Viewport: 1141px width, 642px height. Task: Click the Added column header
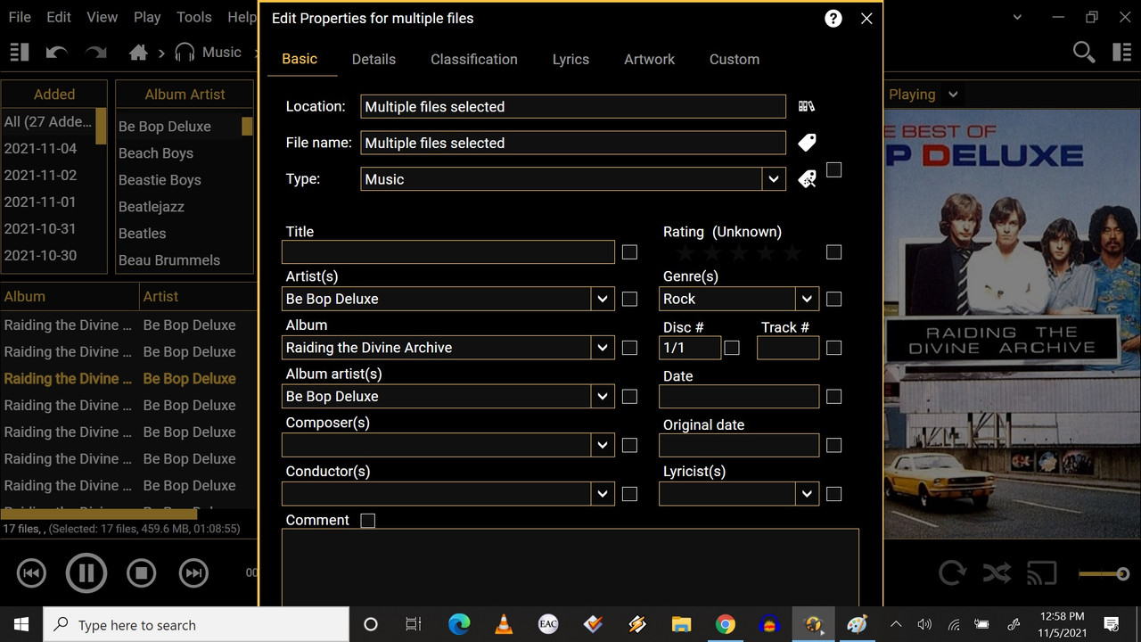(54, 94)
